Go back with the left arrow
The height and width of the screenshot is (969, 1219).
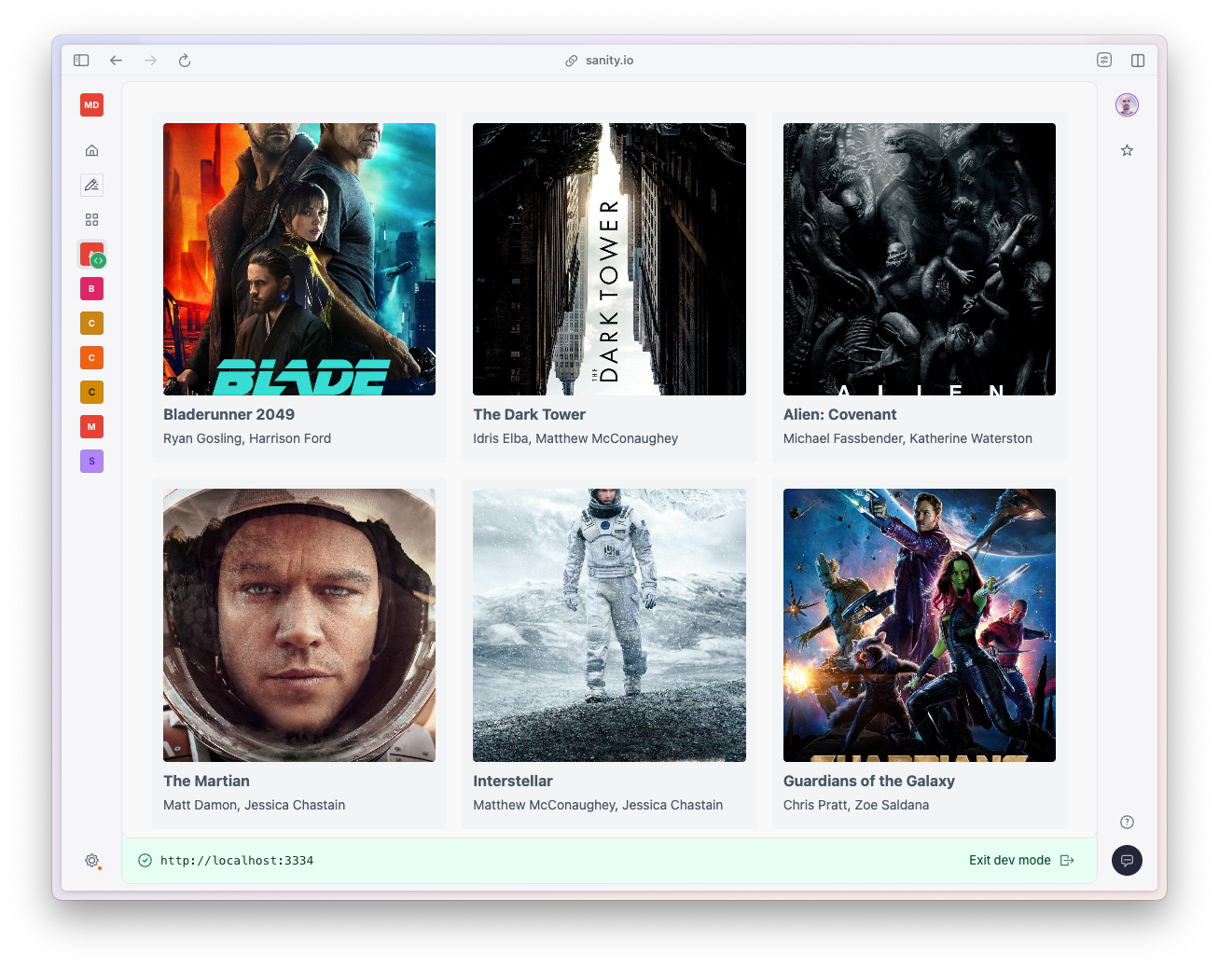coord(116,61)
